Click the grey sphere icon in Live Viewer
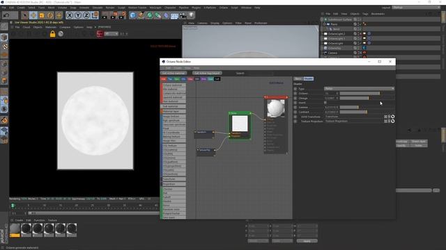This screenshot has height=250, width=446. tap(61, 34)
